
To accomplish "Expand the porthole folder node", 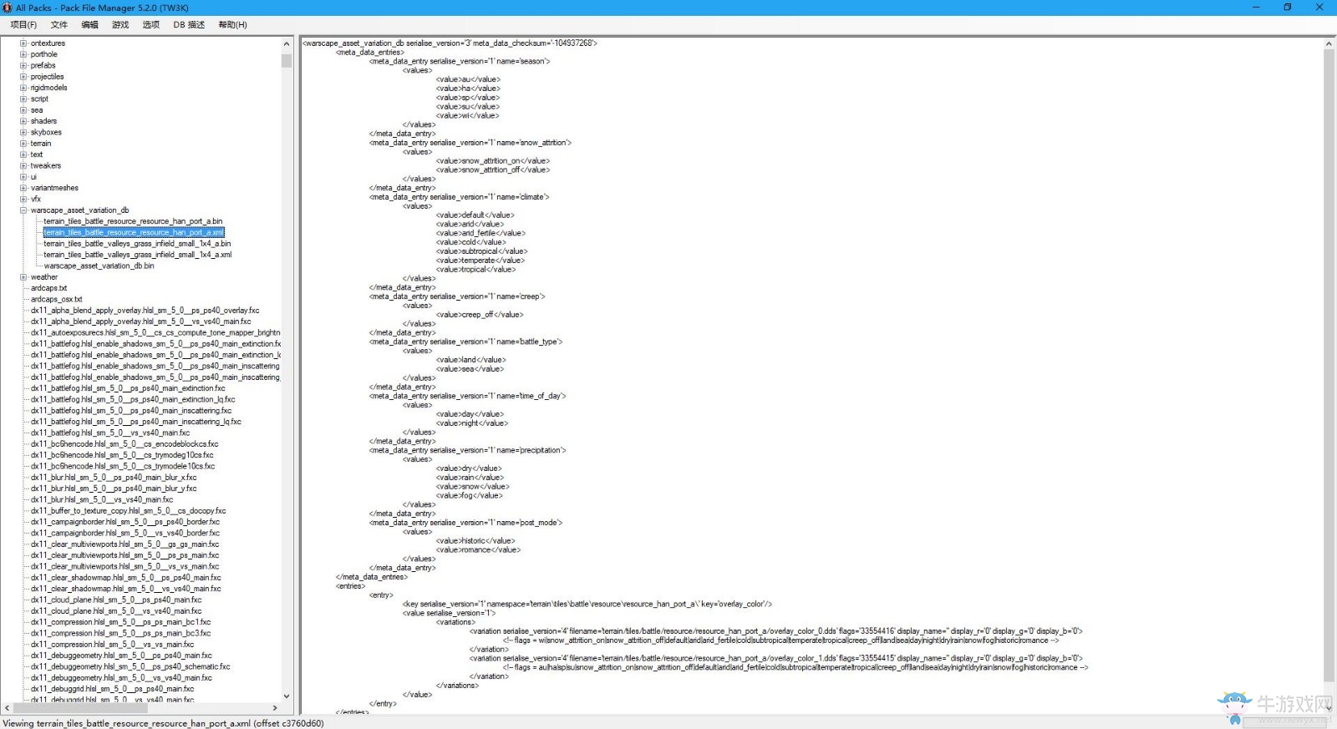I will coord(23,54).
